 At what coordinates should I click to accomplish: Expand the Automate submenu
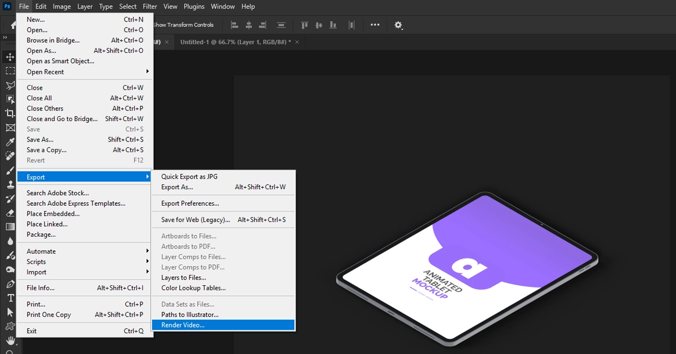pyautogui.click(x=84, y=251)
